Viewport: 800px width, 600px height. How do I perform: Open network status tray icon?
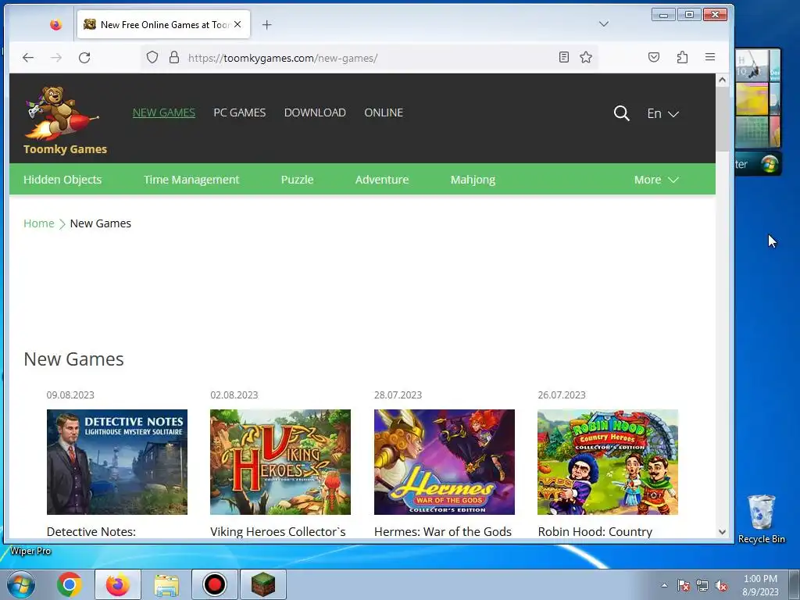[702, 585]
